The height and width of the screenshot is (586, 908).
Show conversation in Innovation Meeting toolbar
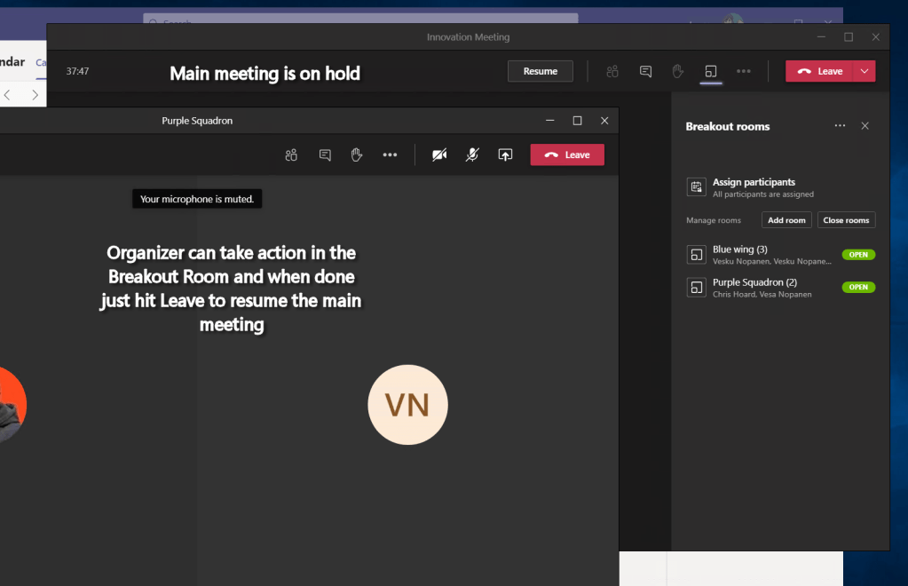click(x=646, y=71)
